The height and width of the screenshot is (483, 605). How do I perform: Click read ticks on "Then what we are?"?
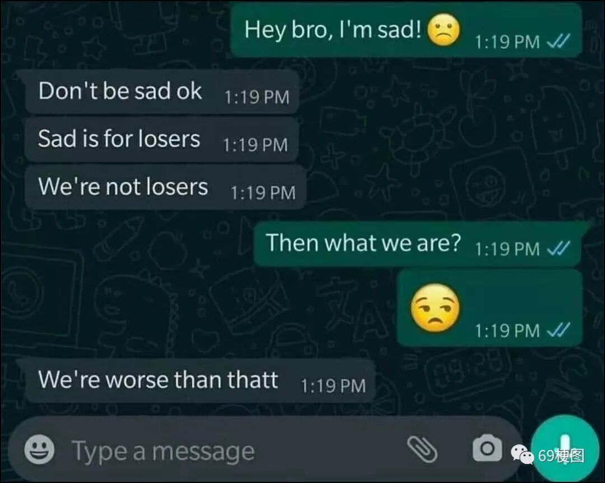pyautogui.click(x=559, y=249)
